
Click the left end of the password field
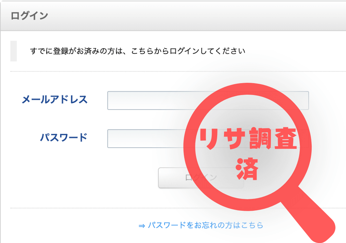pos(113,138)
